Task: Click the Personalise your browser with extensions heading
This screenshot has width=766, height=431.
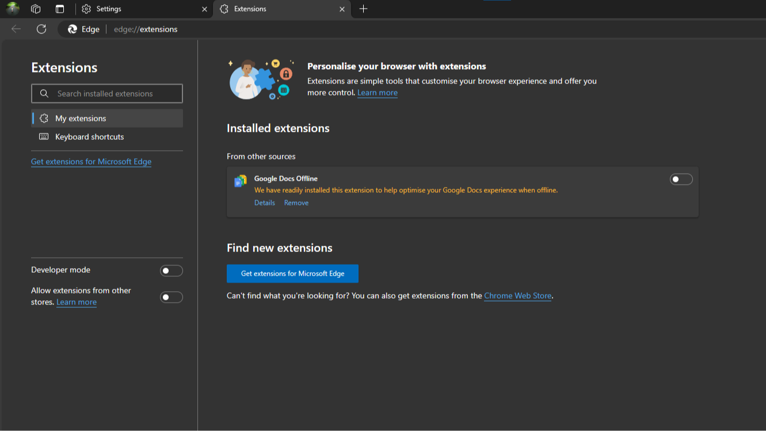Action: 397,66
